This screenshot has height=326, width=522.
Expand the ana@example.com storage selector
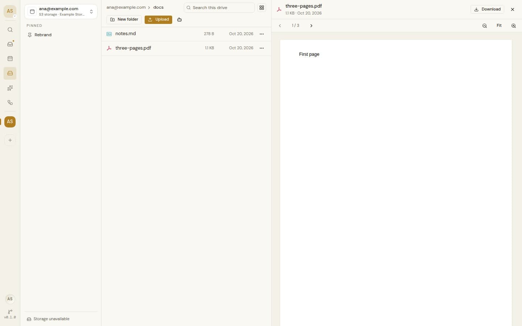(61, 12)
